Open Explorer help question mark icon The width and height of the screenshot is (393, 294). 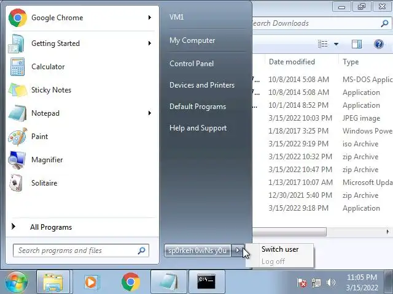click(x=379, y=44)
